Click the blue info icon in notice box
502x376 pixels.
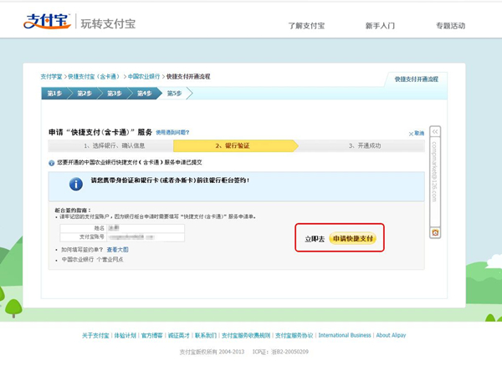point(76,183)
